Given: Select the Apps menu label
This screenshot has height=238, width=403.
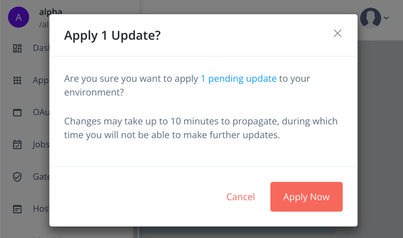Looking at the screenshot, I should 41,80.
